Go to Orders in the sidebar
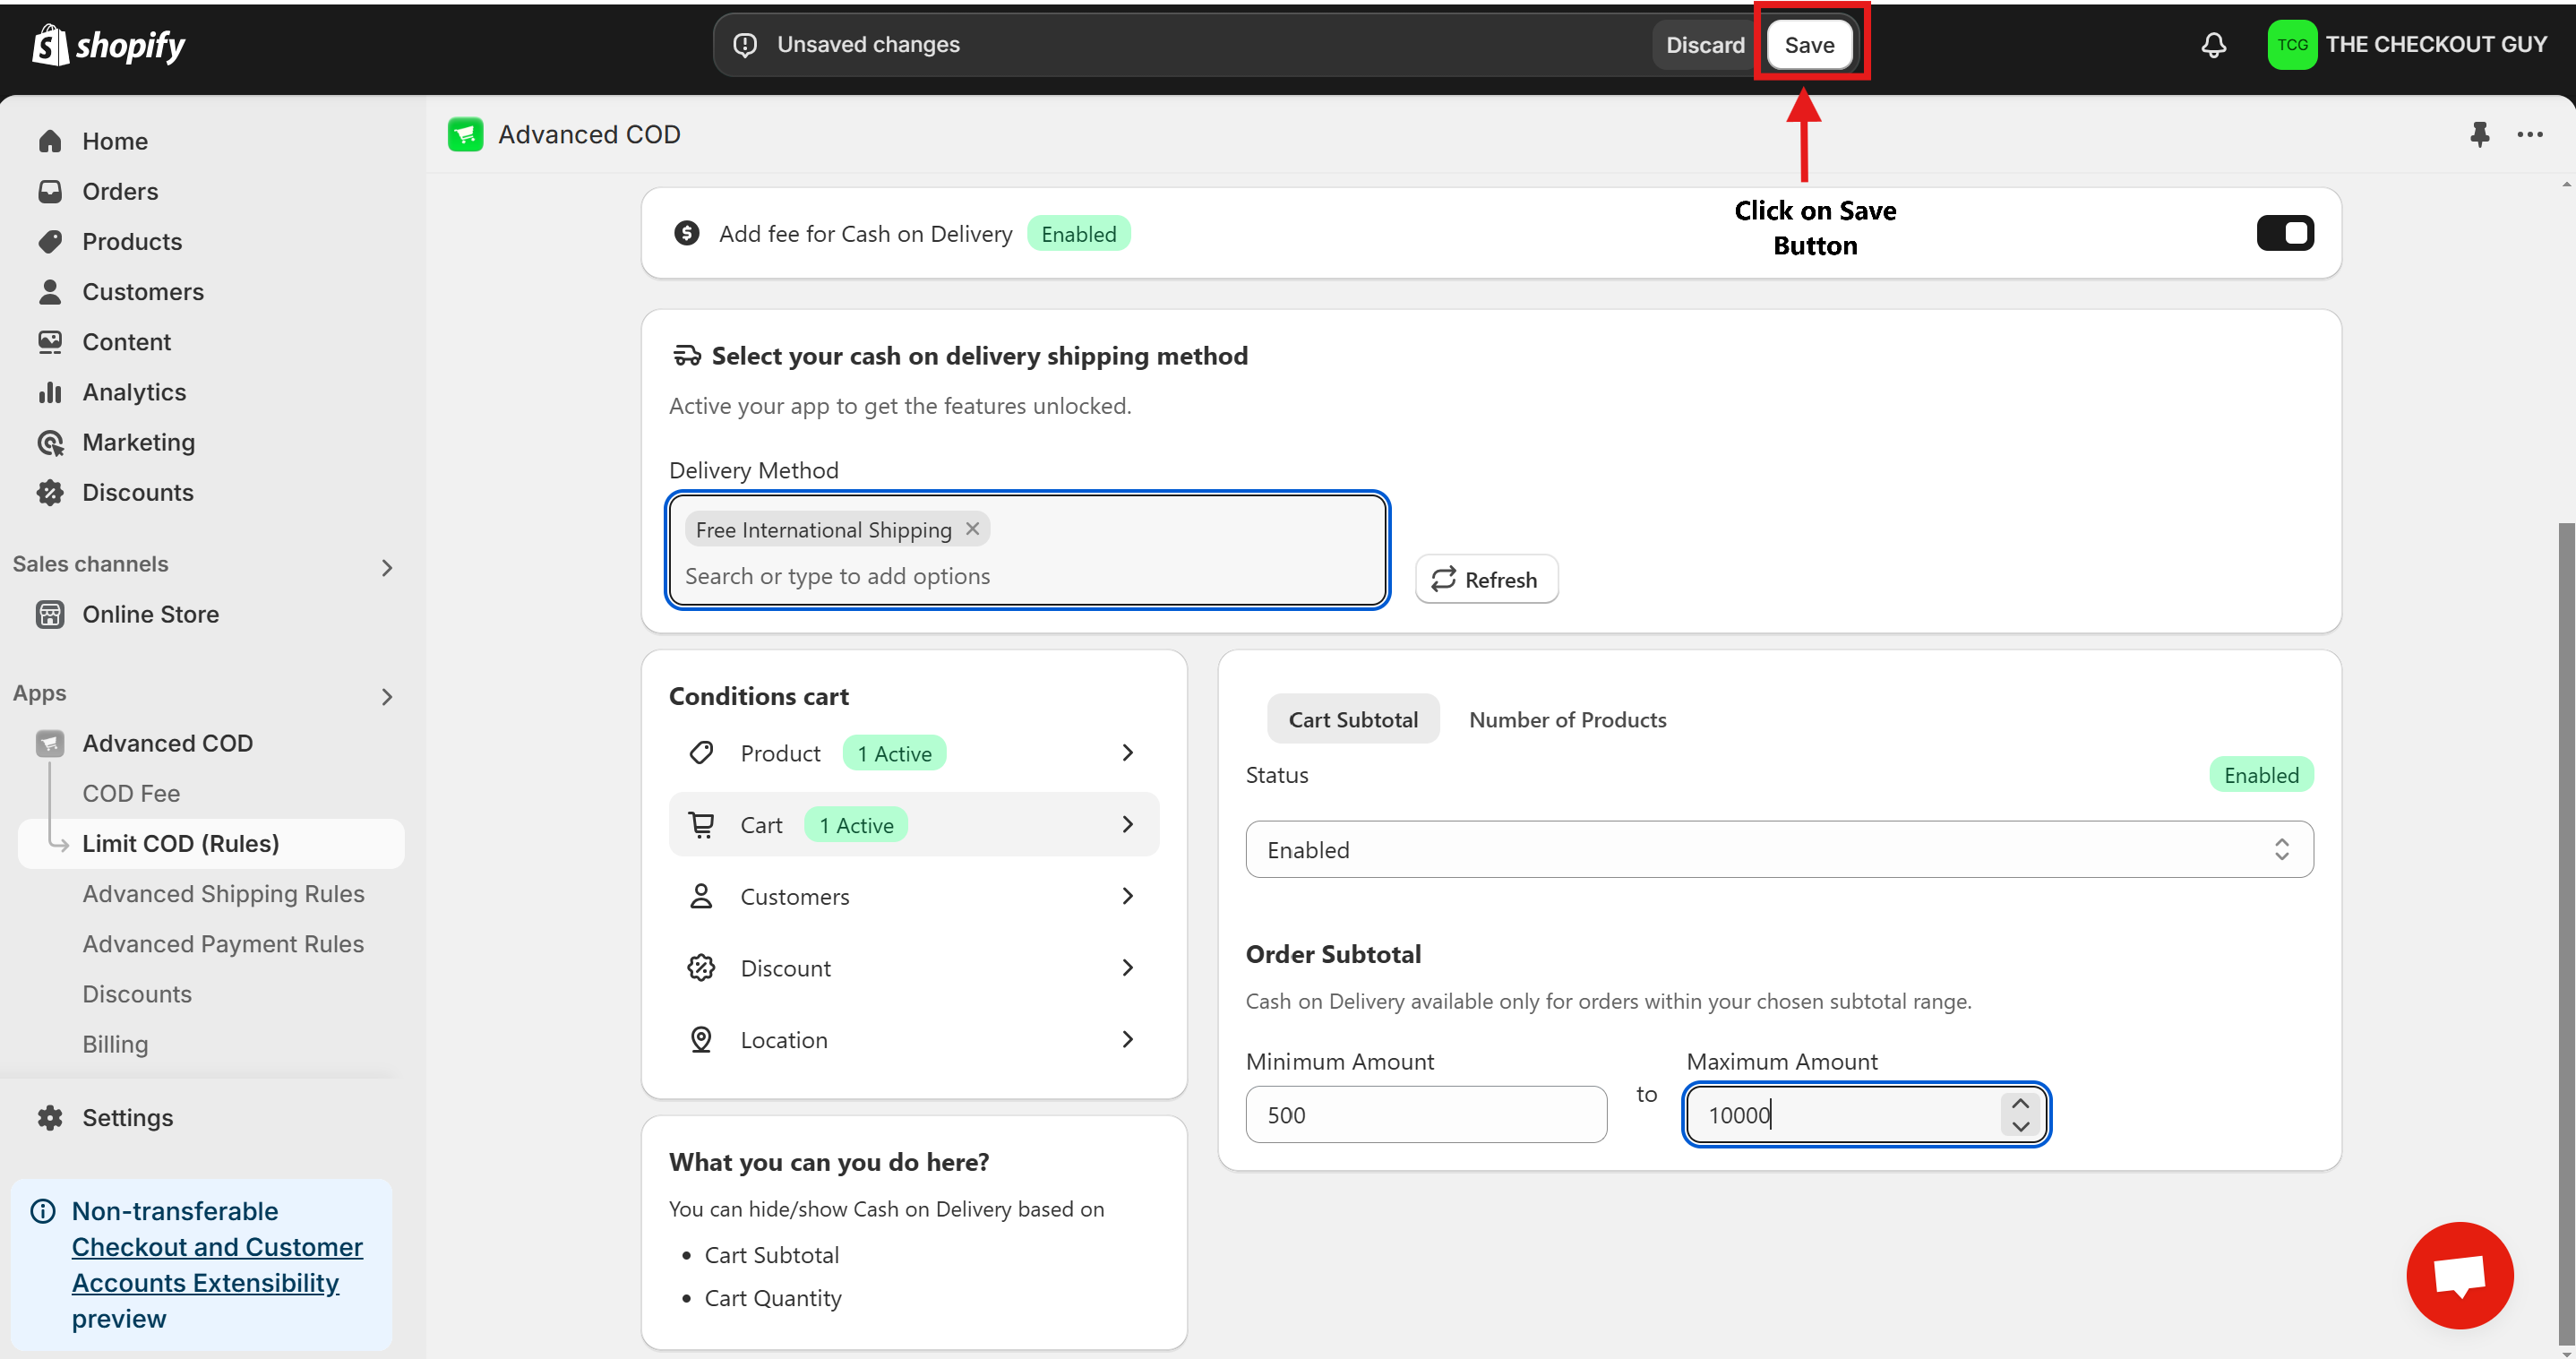The width and height of the screenshot is (2576, 1359). (120, 191)
